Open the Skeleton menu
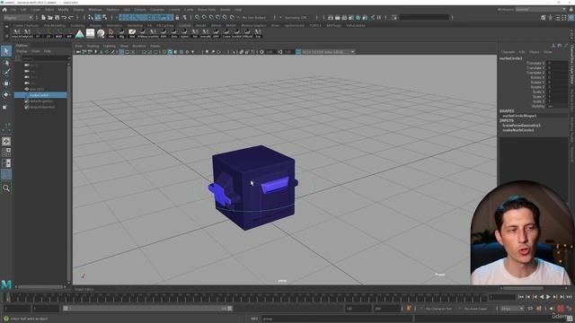Image resolution: width=575 pixels, height=323 pixels. [x=112, y=10]
